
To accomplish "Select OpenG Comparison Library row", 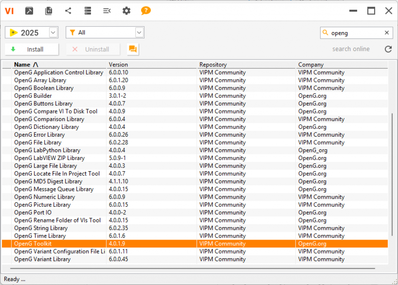I will [x=195, y=119].
